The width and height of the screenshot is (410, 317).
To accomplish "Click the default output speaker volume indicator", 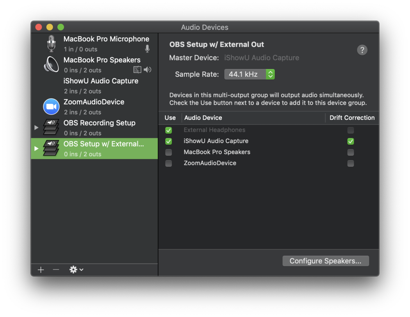I will (148, 70).
